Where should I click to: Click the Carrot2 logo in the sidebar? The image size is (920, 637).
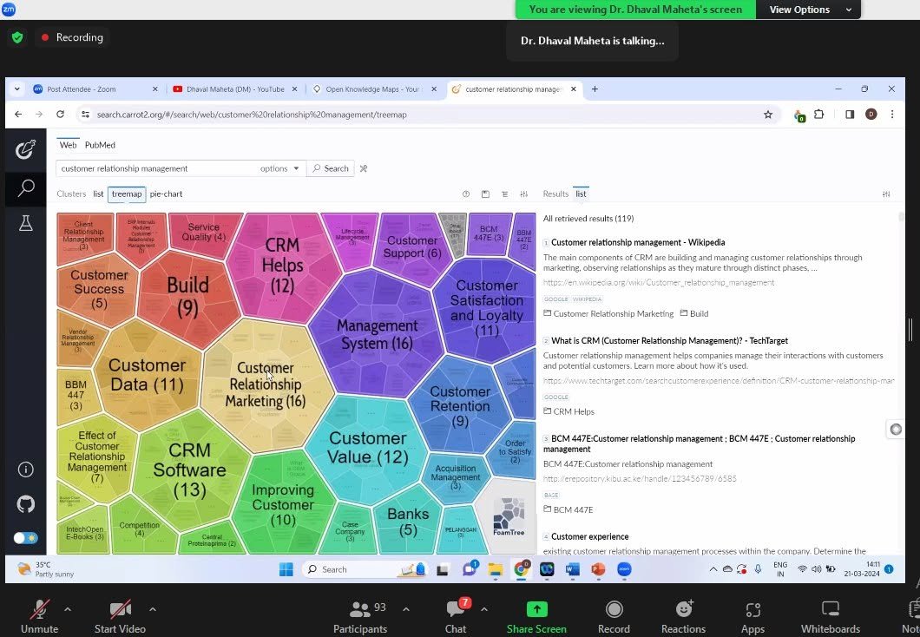[x=25, y=149]
